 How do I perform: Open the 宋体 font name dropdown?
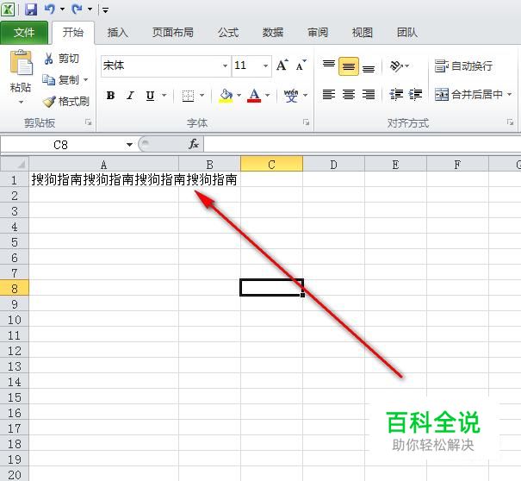225,66
